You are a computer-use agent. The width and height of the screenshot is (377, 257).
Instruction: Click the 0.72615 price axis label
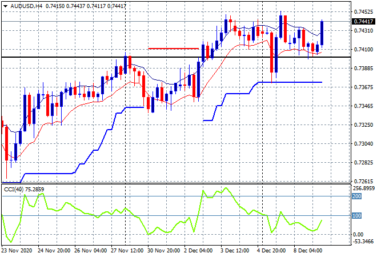click(363, 181)
